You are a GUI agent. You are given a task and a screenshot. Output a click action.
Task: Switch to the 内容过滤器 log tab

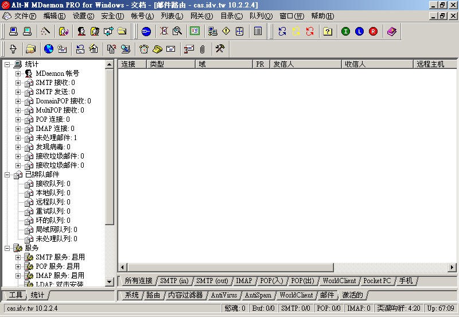[x=185, y=295]
